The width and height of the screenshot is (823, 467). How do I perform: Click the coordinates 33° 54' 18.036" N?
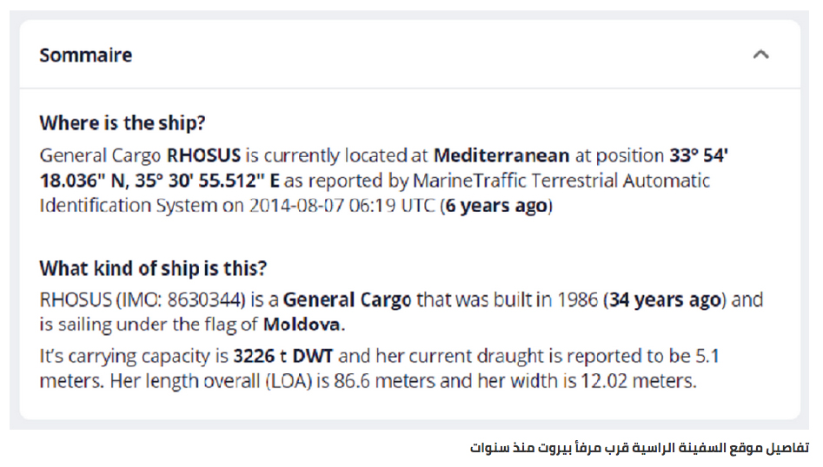(383, 168)
